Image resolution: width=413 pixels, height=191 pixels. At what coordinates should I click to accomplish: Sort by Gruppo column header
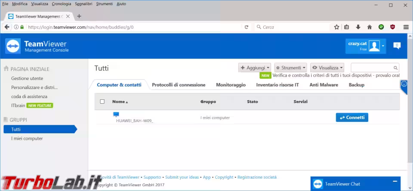coord(208,102)
